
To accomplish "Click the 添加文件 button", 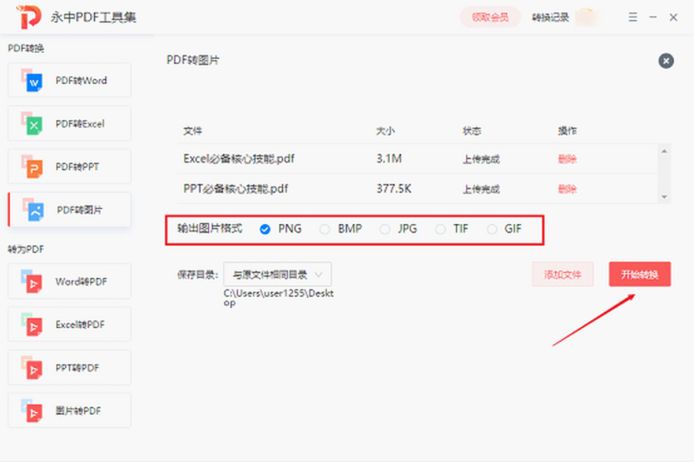I will tap(563, 274).
